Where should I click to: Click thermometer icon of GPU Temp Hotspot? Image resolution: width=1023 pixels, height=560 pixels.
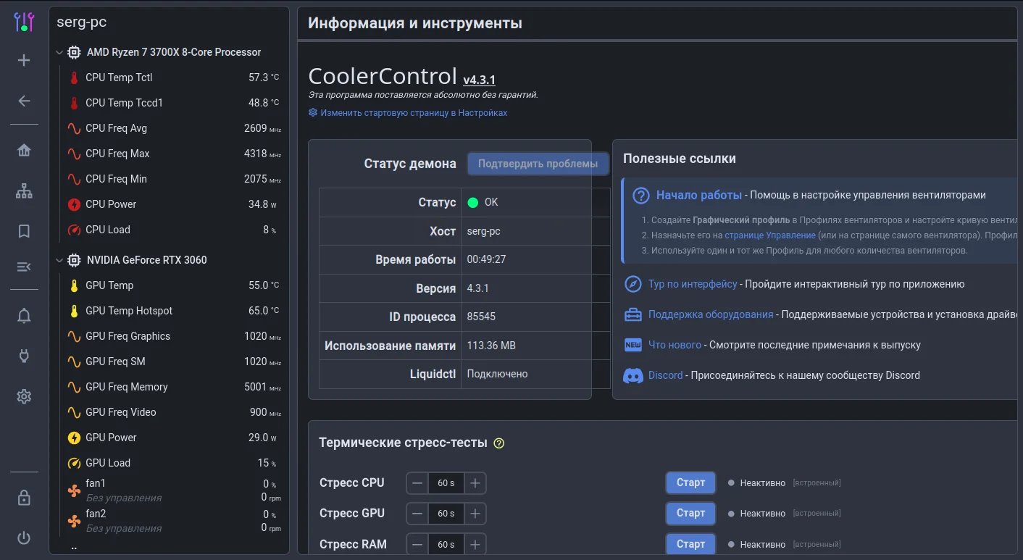[74, 311]
